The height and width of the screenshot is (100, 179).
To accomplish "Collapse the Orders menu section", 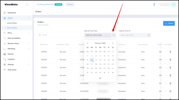I will coord(29,18).
